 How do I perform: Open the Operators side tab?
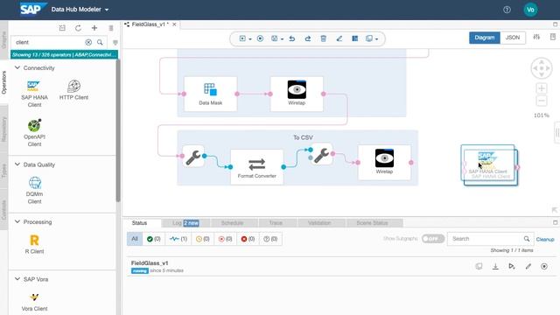coord(3,82)
